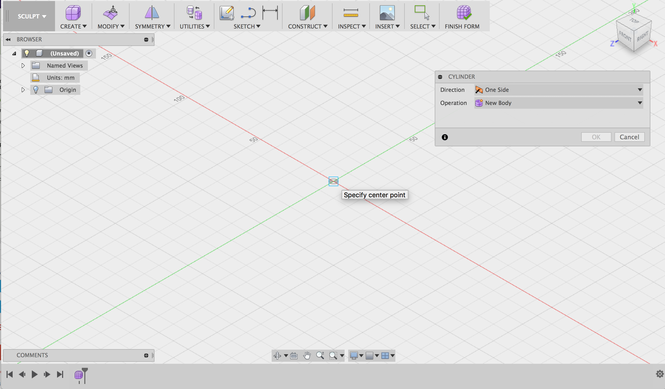The width and height of the screenshot is (665, 389).
Task: Click the ViewCube RIGHT face
Action: pyautogui.click(x=643, y=36)
